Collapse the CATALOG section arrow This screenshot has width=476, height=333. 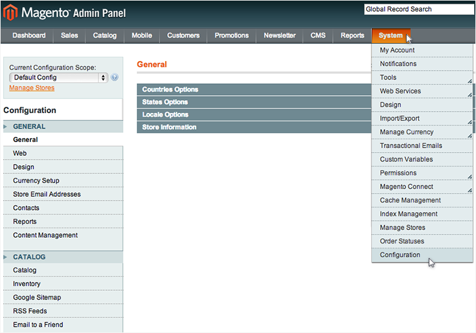click(x=5, y=257)
